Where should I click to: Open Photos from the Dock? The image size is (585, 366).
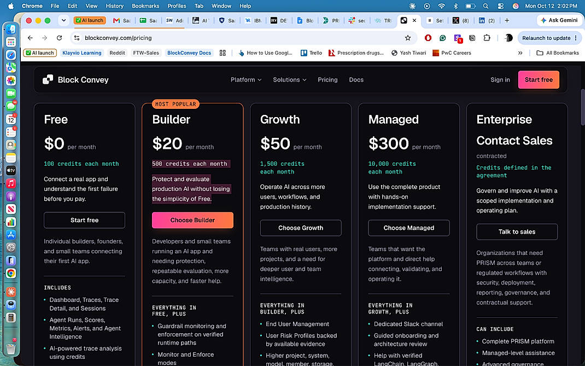pyautogui.click(x=11, y=80)
